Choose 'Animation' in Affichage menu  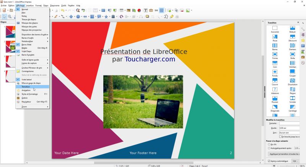click(x=33, y=90)
